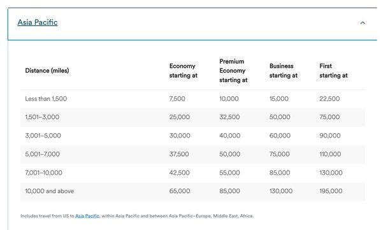Select the 1,501–3,000 distance row
This screenshot has width=381, height=230.
click(192, 117)
